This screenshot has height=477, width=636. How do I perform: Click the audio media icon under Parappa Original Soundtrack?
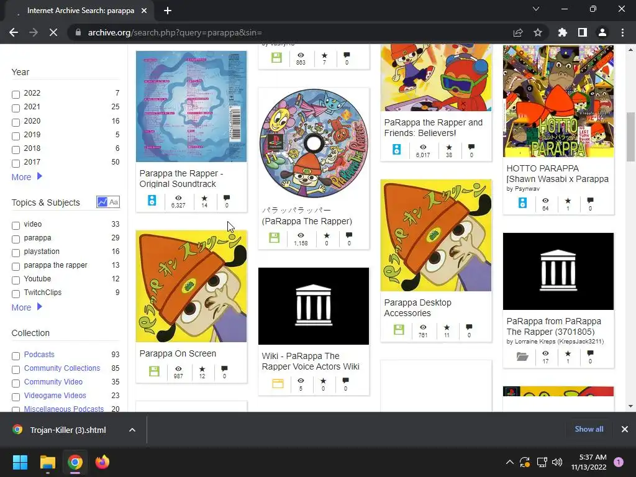click(x=152, y=201)
